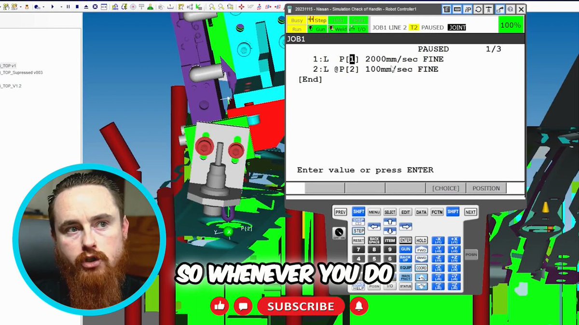This screenshot has height=325, width=579.
Task: Click the right arrow pendant key
Action: point(405,227)
